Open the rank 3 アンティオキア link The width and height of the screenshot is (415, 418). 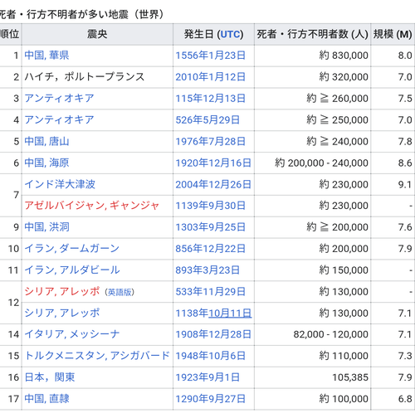click(59, 98)
